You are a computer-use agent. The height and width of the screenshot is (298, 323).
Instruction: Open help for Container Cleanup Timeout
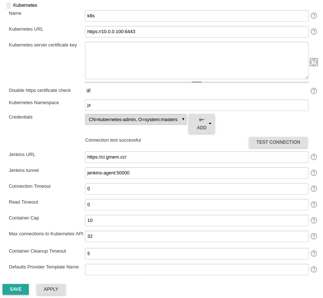pyautogui.click(x=314, y=254)
